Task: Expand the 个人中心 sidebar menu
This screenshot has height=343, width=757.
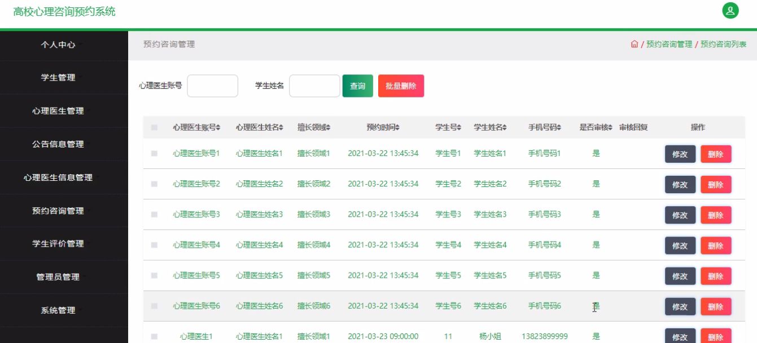Action: tap(64, 44)
